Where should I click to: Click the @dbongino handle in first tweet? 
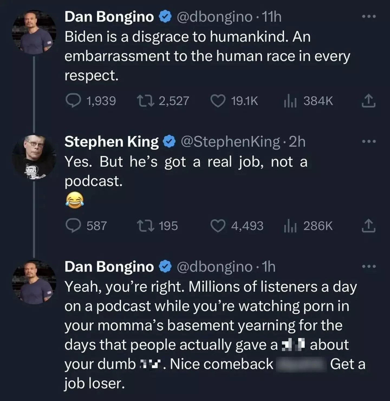click(x=214, y=17)
